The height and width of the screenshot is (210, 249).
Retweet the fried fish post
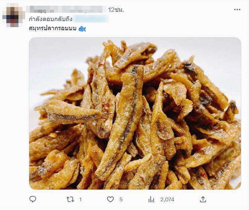[x=70, y=199]
